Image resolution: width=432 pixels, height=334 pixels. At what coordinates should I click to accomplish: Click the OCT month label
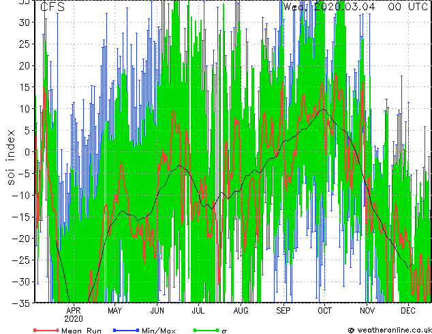[324, 311]
